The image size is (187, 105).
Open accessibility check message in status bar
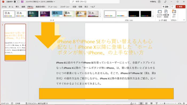[37, 103]
